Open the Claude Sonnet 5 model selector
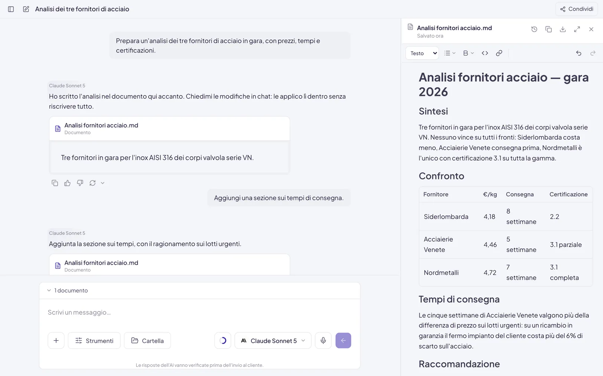 273,341
